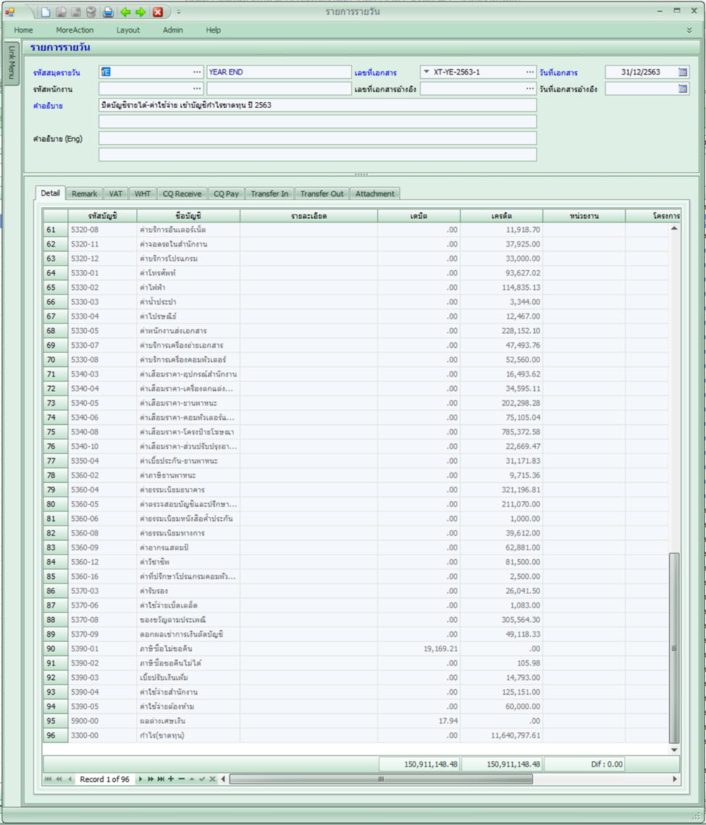Open calendar picker for วันที่เอกสาร
Viewport: 706px width, 825px height.
click(683, 72)
